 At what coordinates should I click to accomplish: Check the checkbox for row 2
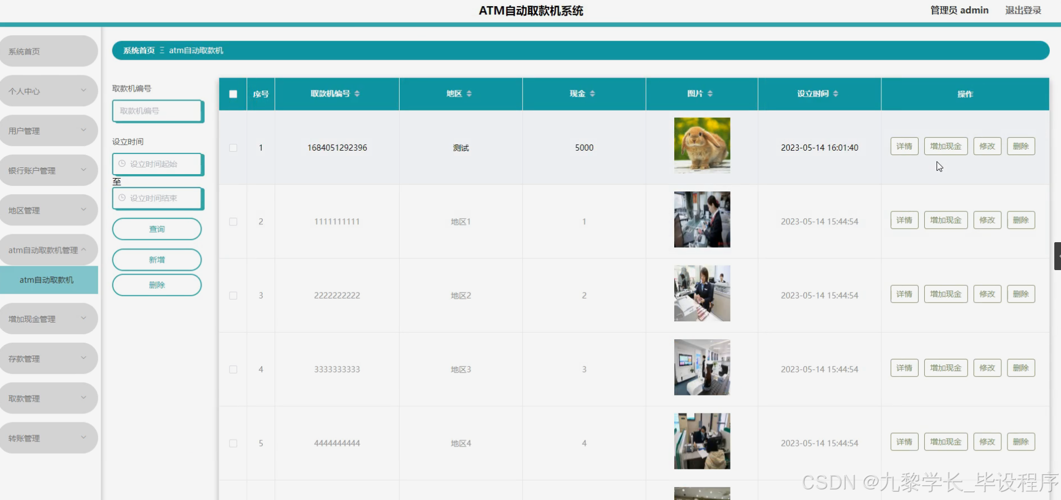(233, 222)
